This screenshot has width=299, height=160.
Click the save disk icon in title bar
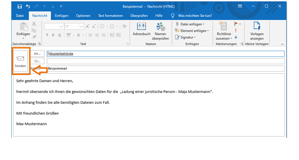click(20, 7)
